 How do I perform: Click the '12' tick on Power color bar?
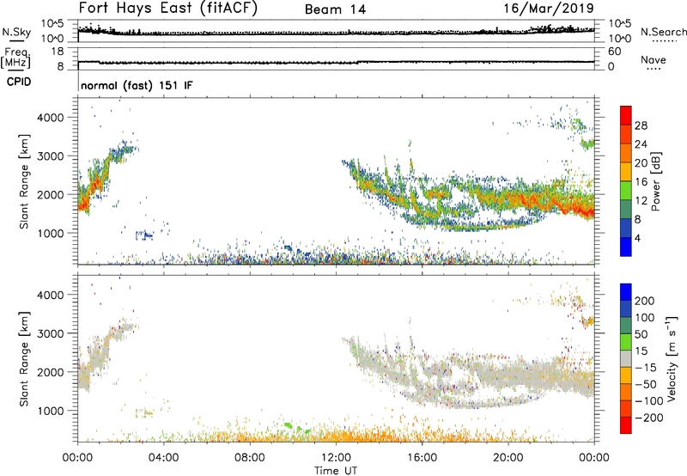(x=641, y=201)
